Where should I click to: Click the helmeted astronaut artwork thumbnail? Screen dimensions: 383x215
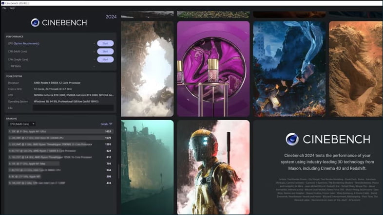coord(213,167)
